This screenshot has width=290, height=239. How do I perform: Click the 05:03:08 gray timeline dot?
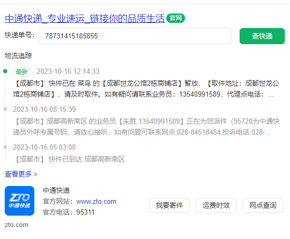[x=5, y=147]
